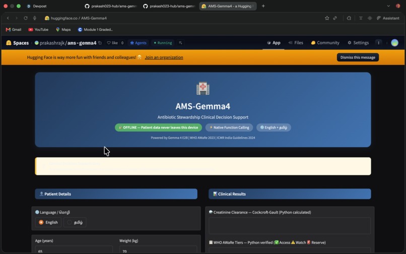Click the Spaces logo link
The height and width of the screenshot is (254, 406).
click(17, 43)
